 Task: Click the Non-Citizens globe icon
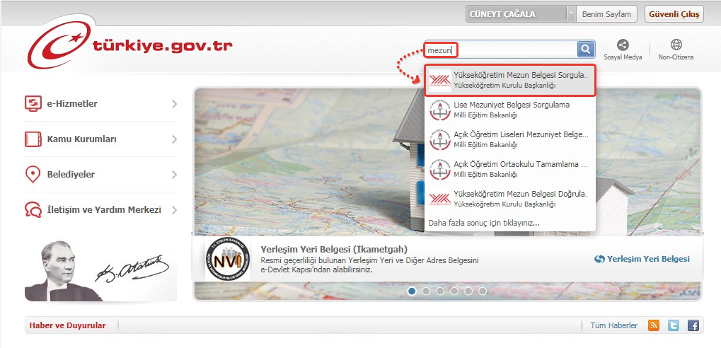tap(676, 45)
